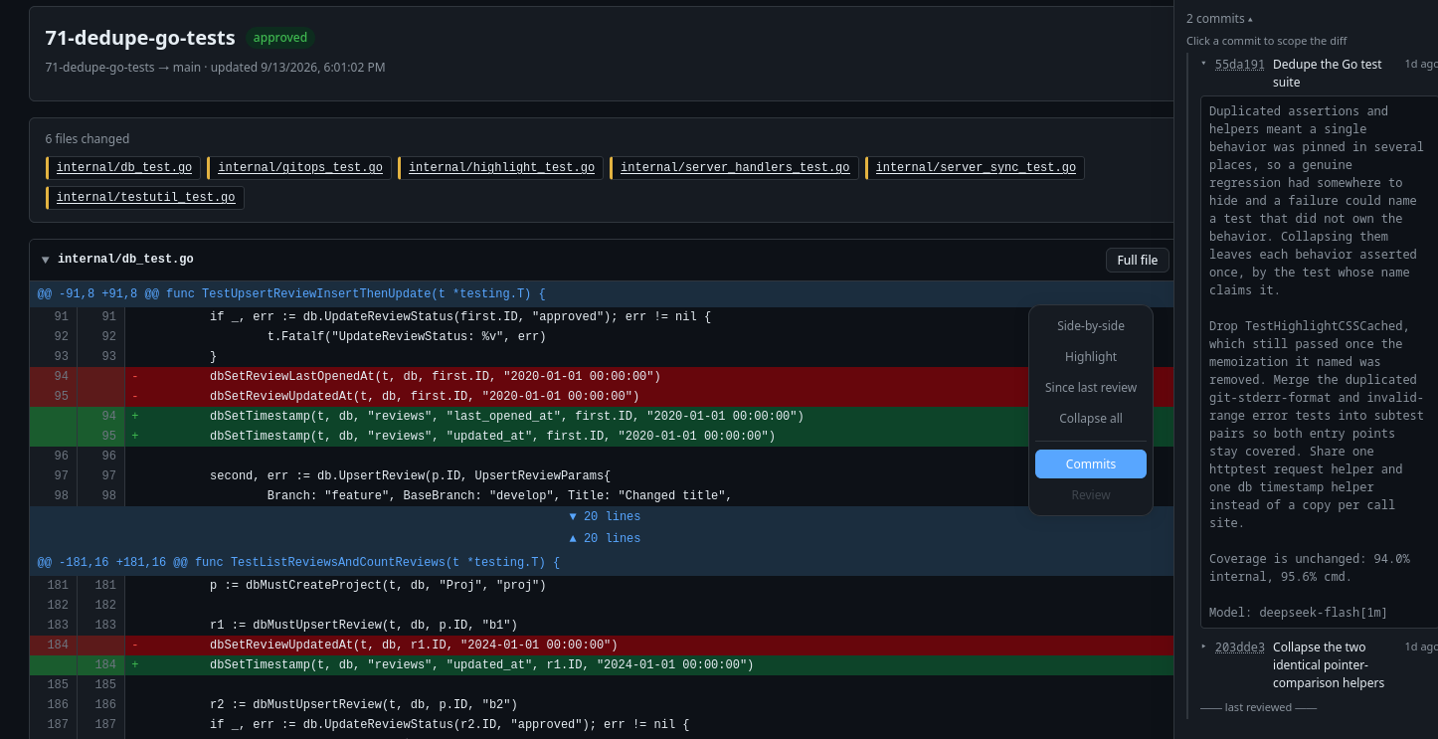1438x739 pixels.
Task: Click the 71-dedupe-go-tests title heading
Action: pos(140,38)
